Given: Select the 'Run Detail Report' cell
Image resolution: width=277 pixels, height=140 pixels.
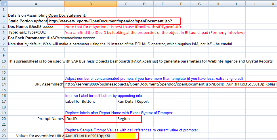Looking at the screenshot, I should coord(133,102).
